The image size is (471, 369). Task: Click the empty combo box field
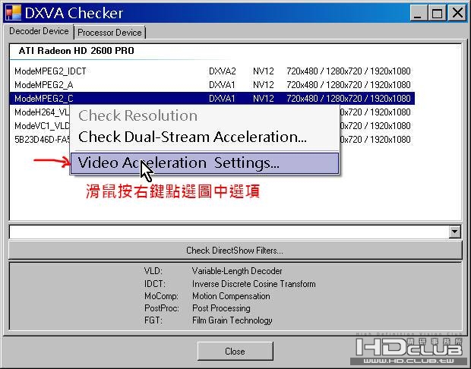[x=229, y=232]
